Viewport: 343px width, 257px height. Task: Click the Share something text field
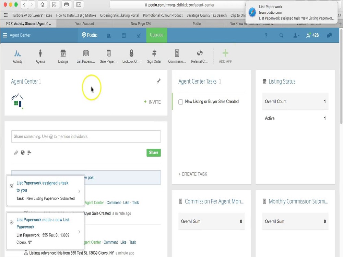coord(86,137)
